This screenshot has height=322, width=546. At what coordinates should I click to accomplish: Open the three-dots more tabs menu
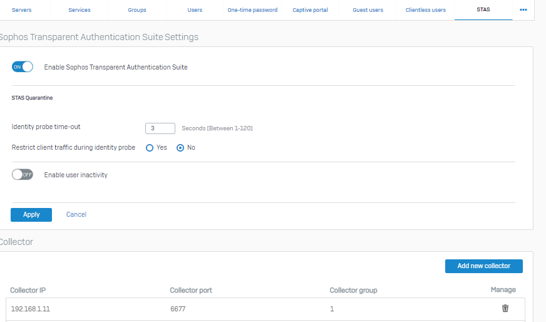(x=523, y=10)
